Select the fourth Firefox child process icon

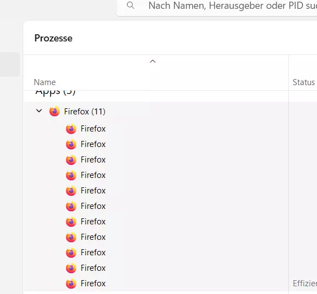(x=71, y=175)
